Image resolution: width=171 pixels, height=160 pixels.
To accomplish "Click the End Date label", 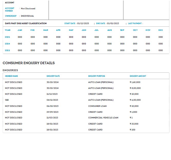I will (x=101, y=23).
